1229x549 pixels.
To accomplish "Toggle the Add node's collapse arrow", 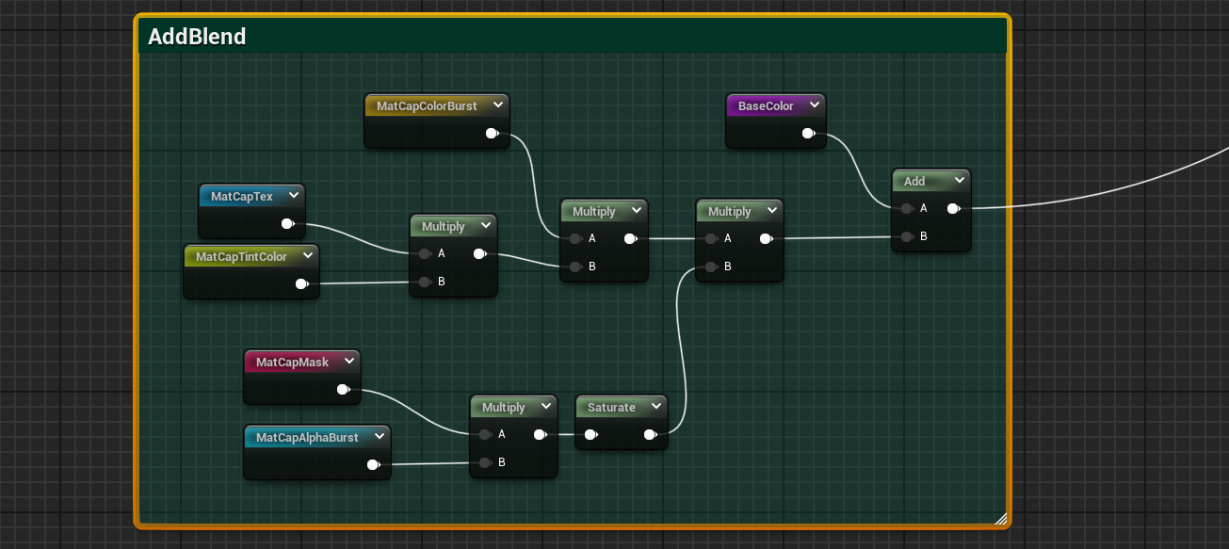I will (x=959, y=180).
